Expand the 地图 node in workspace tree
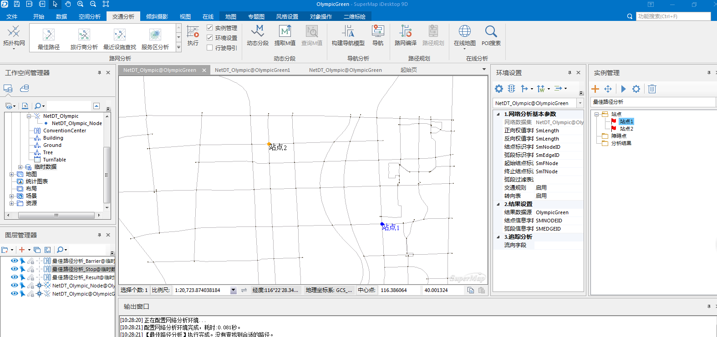 [x=12, y=174]
